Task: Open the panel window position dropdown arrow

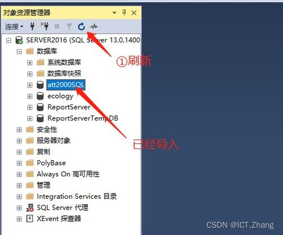Action: [114, 13]
